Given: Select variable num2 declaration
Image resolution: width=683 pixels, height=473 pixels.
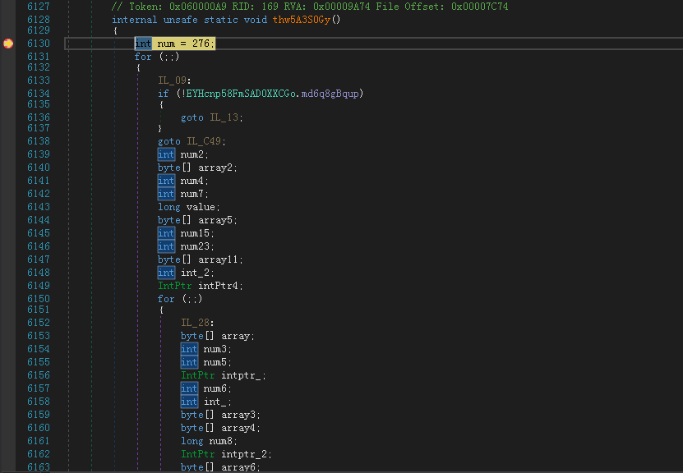Looking at the screenshot, I should point(192,154).
